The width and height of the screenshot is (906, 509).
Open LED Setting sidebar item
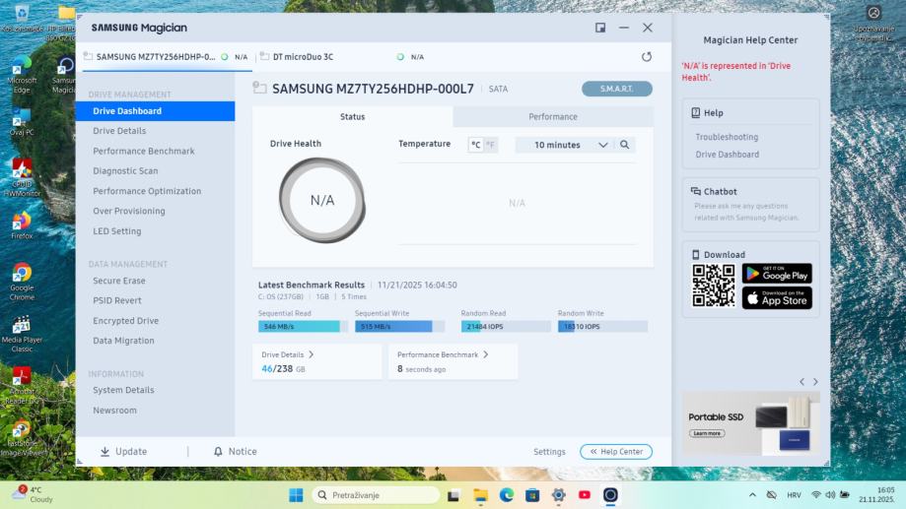click(117, 231)
